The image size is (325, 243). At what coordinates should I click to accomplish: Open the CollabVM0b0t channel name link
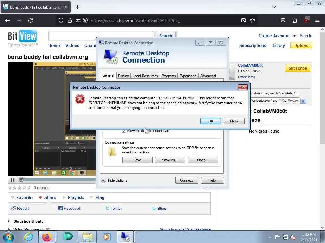pyautogui.click(x=250, y=65)
